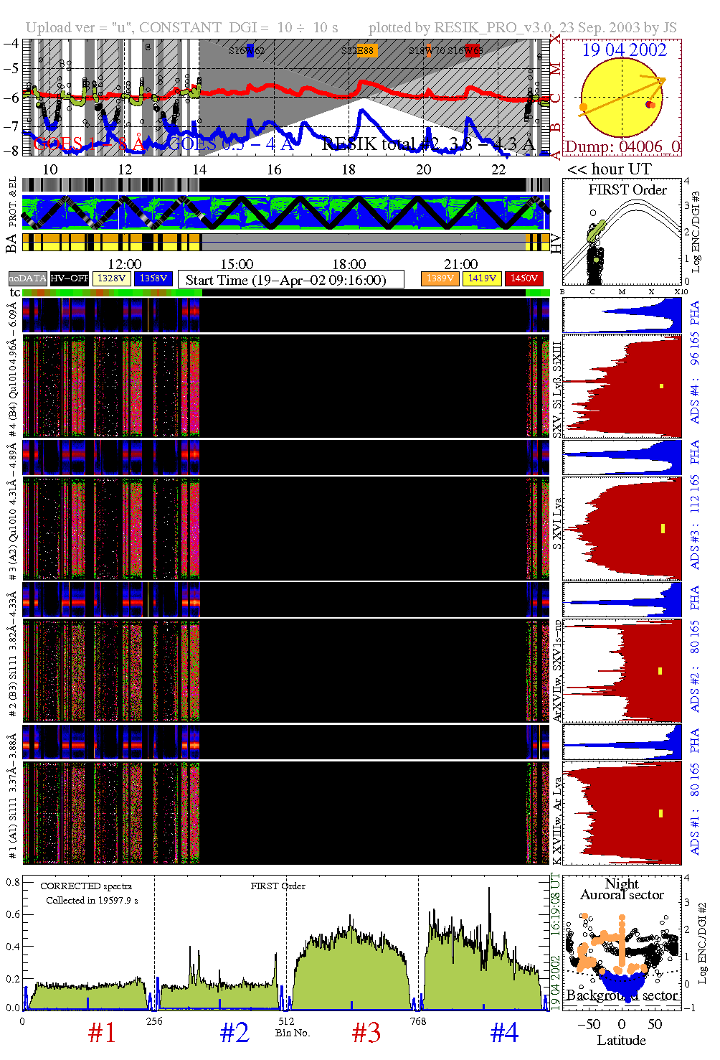
Task: Select the 1328V voltage legend swatch
Action: 111,278
